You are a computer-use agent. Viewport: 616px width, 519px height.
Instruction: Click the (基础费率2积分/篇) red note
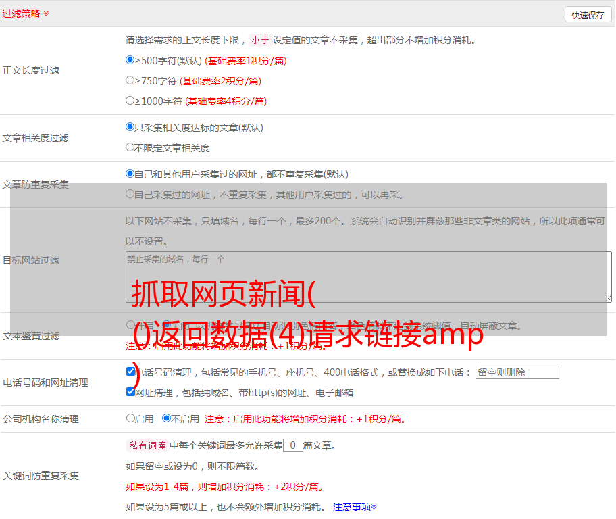click(220, 81)
